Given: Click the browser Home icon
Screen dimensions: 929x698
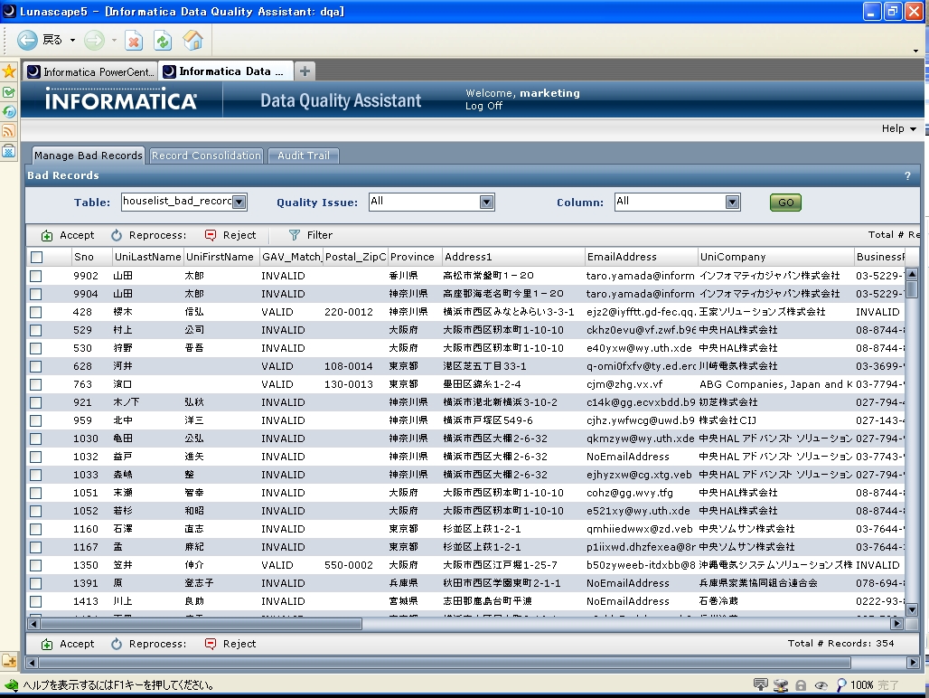Looking at the screenshot, I should 192,41.
